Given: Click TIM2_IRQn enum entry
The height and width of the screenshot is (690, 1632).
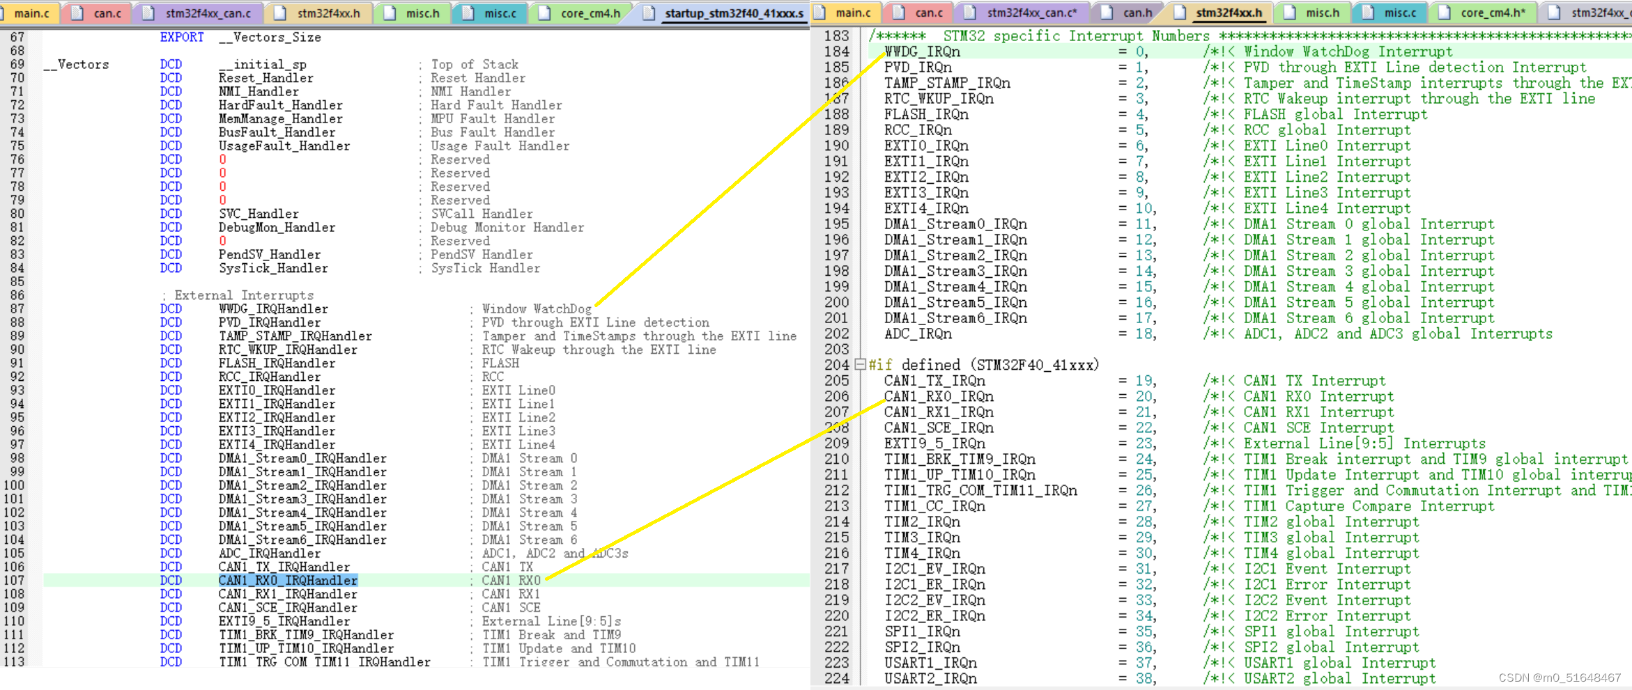Looking at the screenshot, I should pyautogui.click(x=922, y=522).
